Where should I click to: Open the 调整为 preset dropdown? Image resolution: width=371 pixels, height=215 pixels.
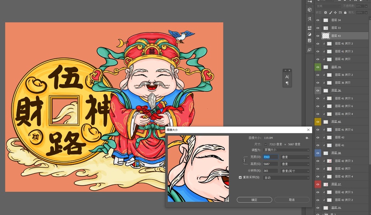pos(286,150)
